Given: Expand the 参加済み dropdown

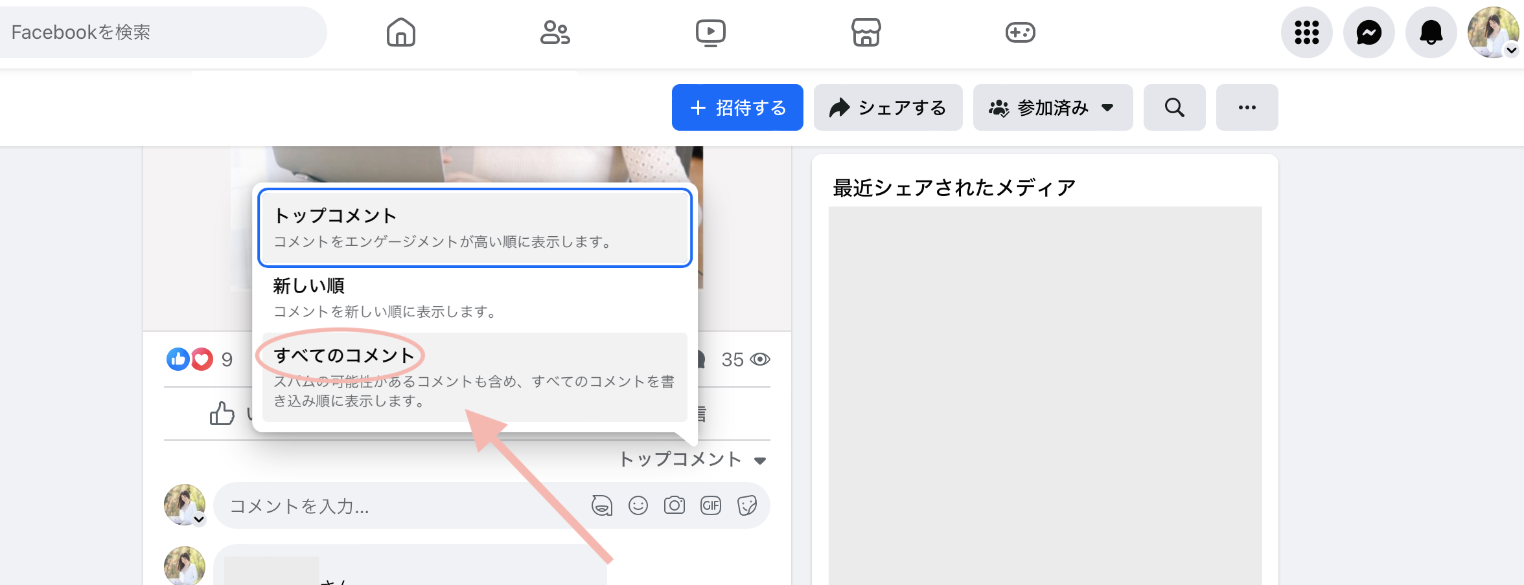Looking at the screenshot, I should 1052,107.
